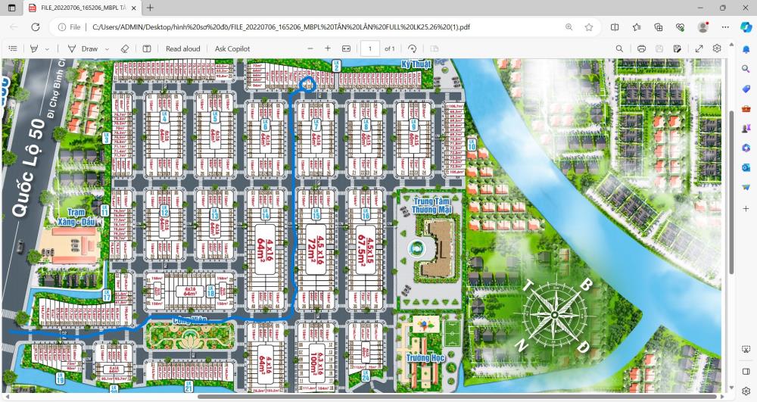Open Find in PDF search
757x402 pixels.
pos(619,48)
